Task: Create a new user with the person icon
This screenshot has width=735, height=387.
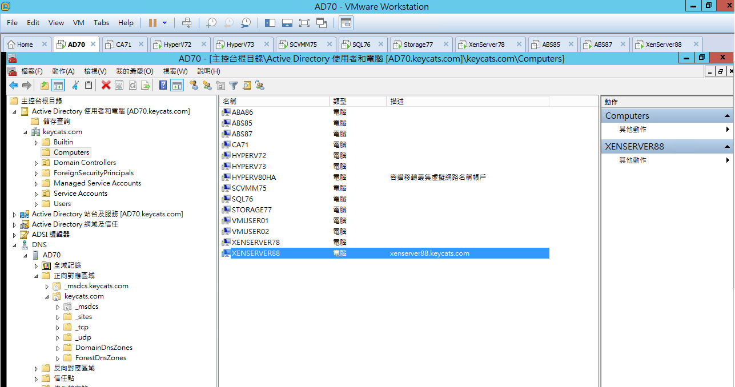Action: click(x=194, y=86)
